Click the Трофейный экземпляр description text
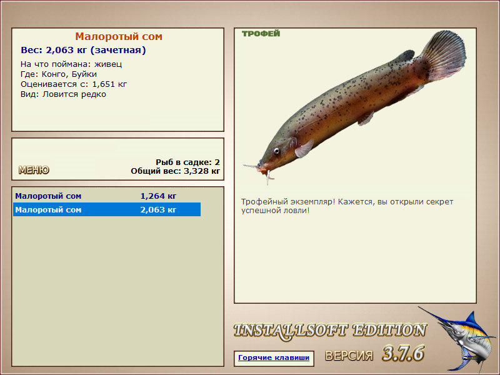500x375 pixels. click(x=347, y=206)
